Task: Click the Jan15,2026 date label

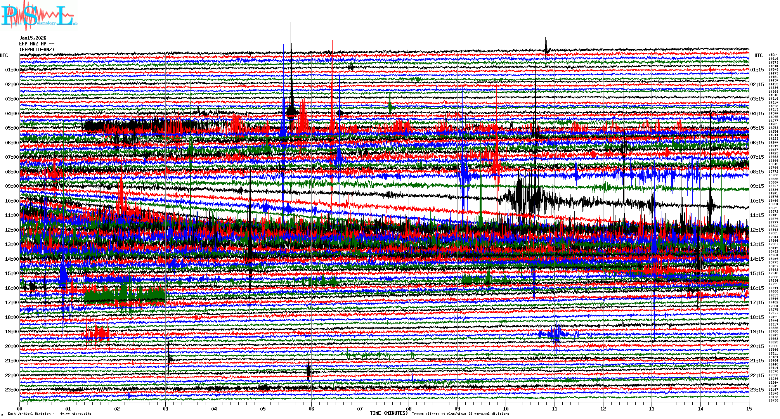Action: [33, 38]
